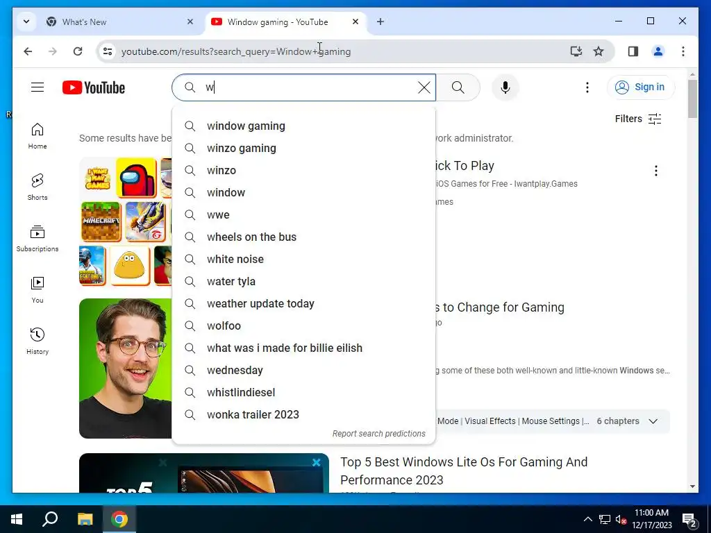
Task: Pick the 'winzo' suggestion
Action: 304,171
